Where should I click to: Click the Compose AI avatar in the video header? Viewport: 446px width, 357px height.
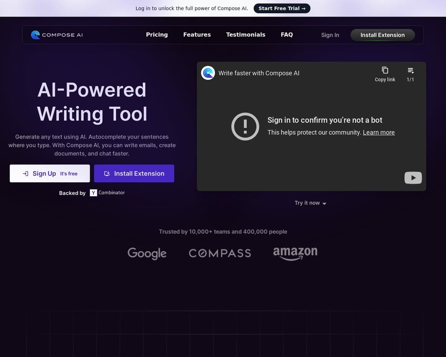click(208, 73)
